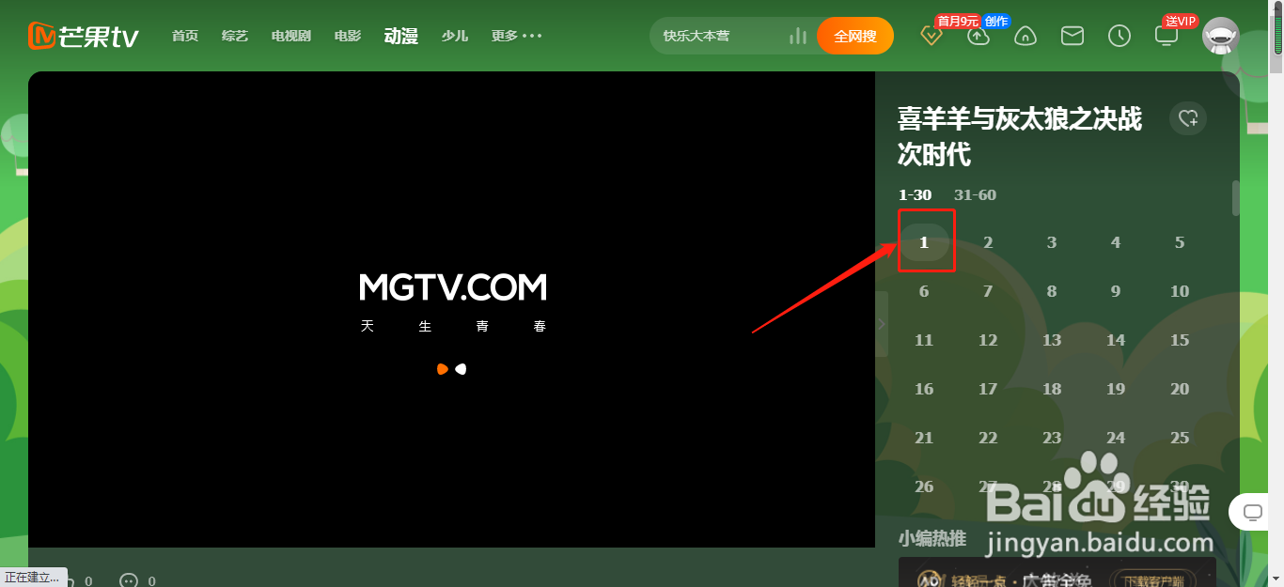Play episode 1
The width and height of the screenshot is (1284, 587).
[x=924, y=242]
